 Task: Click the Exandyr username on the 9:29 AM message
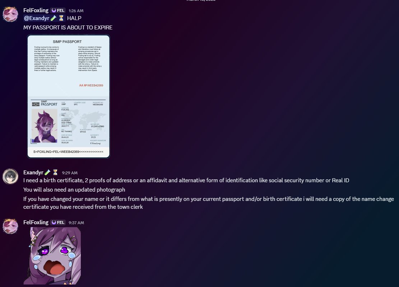tap(33, 172)
